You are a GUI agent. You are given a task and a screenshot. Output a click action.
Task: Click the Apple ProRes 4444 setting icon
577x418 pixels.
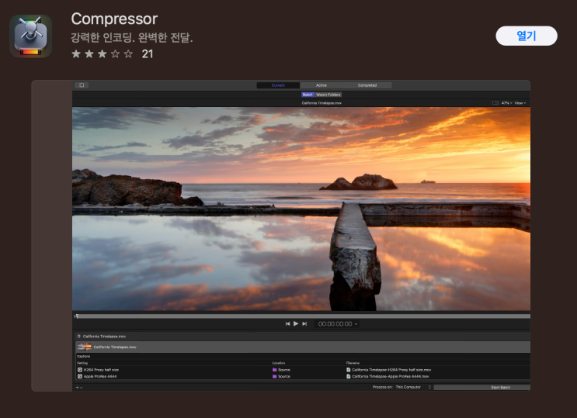click(79, 376)
